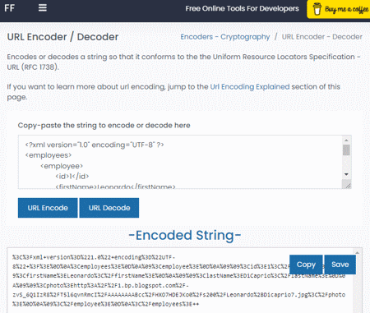Click URL Encoder - Decoder breadcrumb
Screen dimensions: 370x313
coord(322,37)
